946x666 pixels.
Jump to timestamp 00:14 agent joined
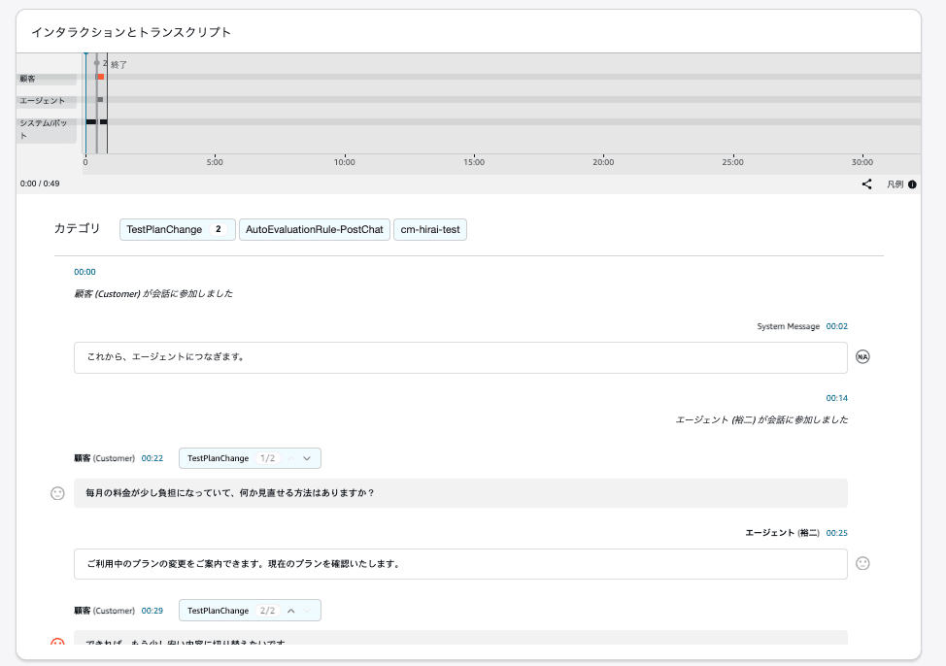(x=837, y=398)
